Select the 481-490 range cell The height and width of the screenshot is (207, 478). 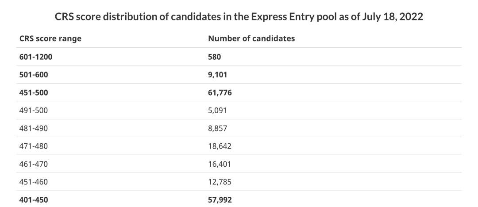34,128
